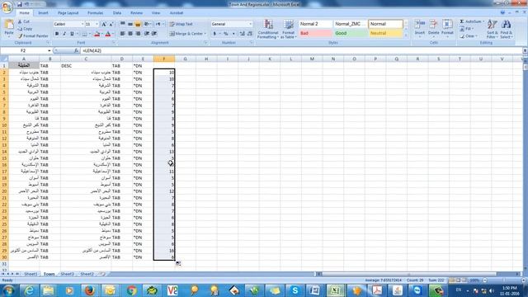
Task: Open Skype from the taskbar
Action: coord(295,290)
